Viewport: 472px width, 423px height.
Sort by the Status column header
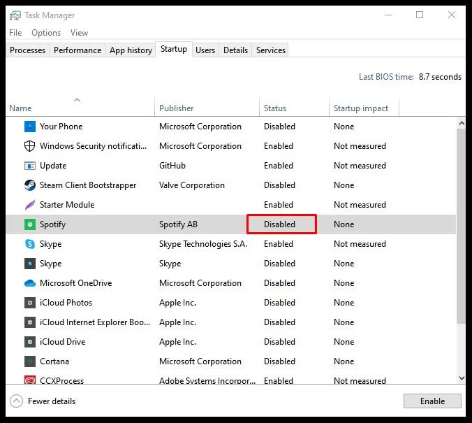(x=294, y=107)
